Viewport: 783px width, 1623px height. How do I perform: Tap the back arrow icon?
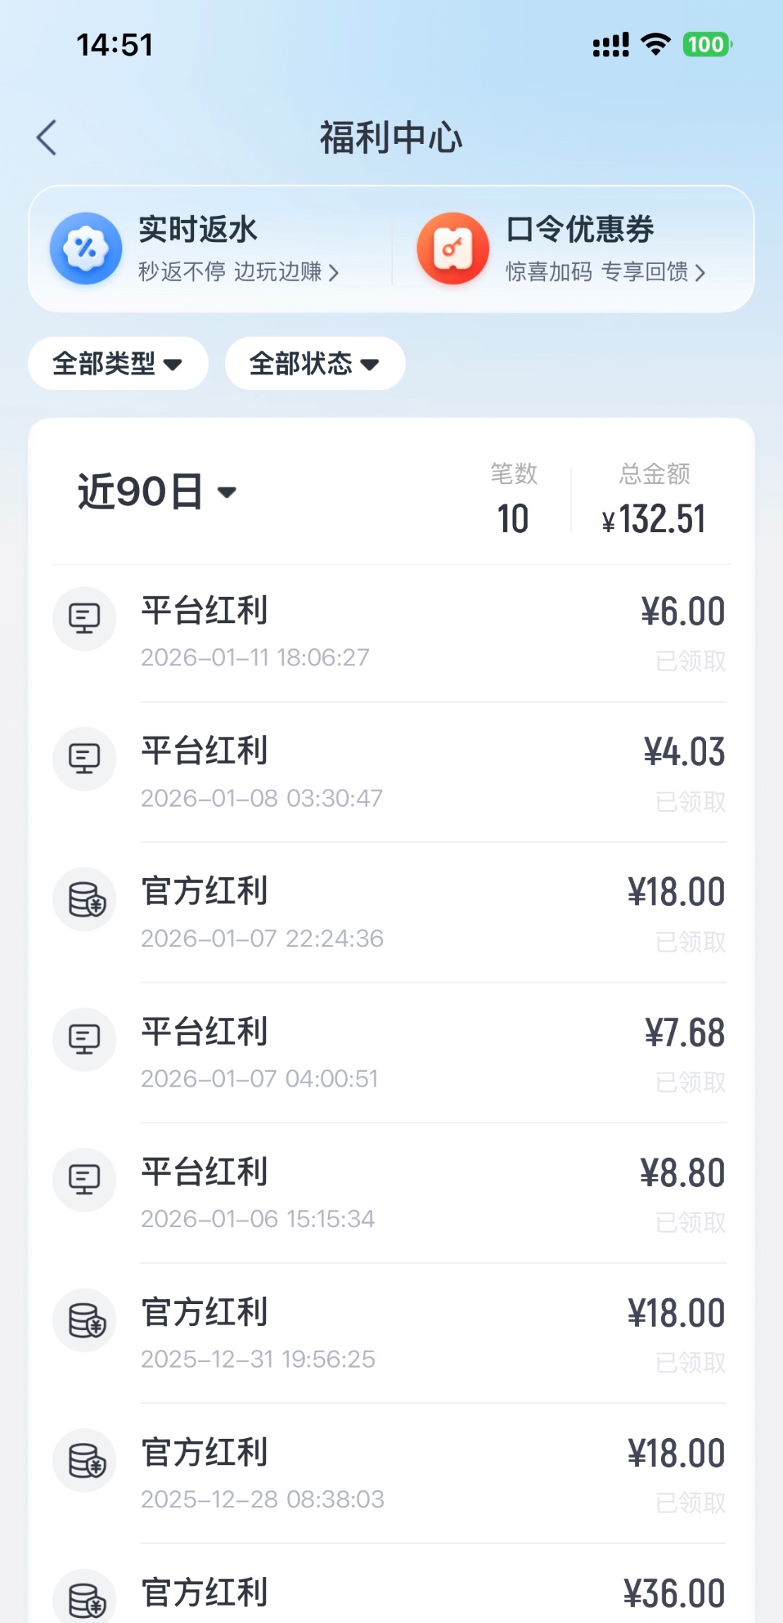coord(47,138)
